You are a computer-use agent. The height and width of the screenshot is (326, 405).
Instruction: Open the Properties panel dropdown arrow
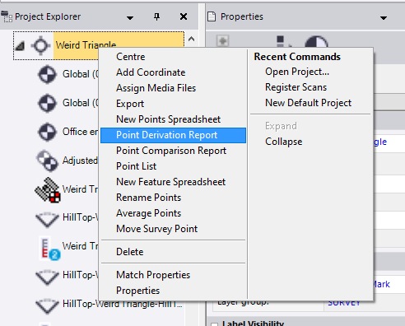(x=384, y=18)
